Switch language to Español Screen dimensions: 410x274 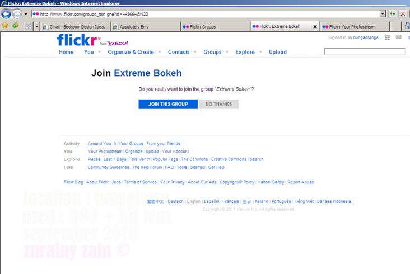click(x=212, y=201)
